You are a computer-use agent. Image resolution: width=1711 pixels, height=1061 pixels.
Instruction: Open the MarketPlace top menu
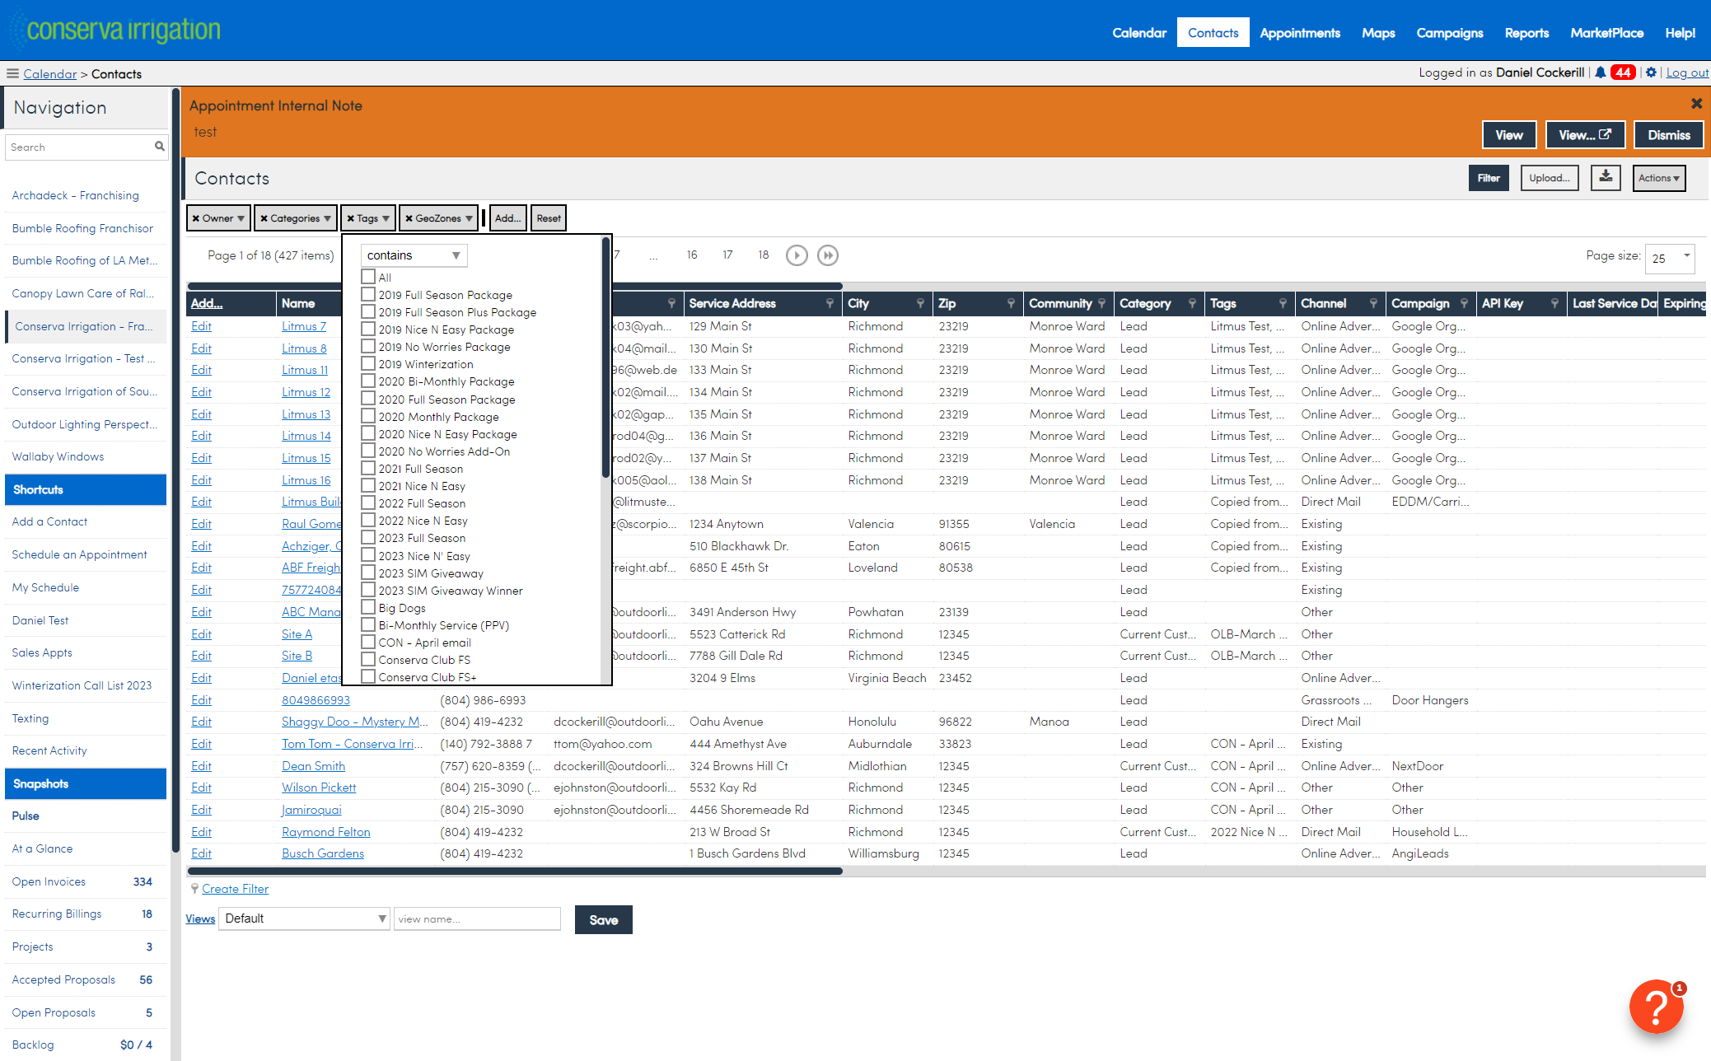(x=1606, y=33)
